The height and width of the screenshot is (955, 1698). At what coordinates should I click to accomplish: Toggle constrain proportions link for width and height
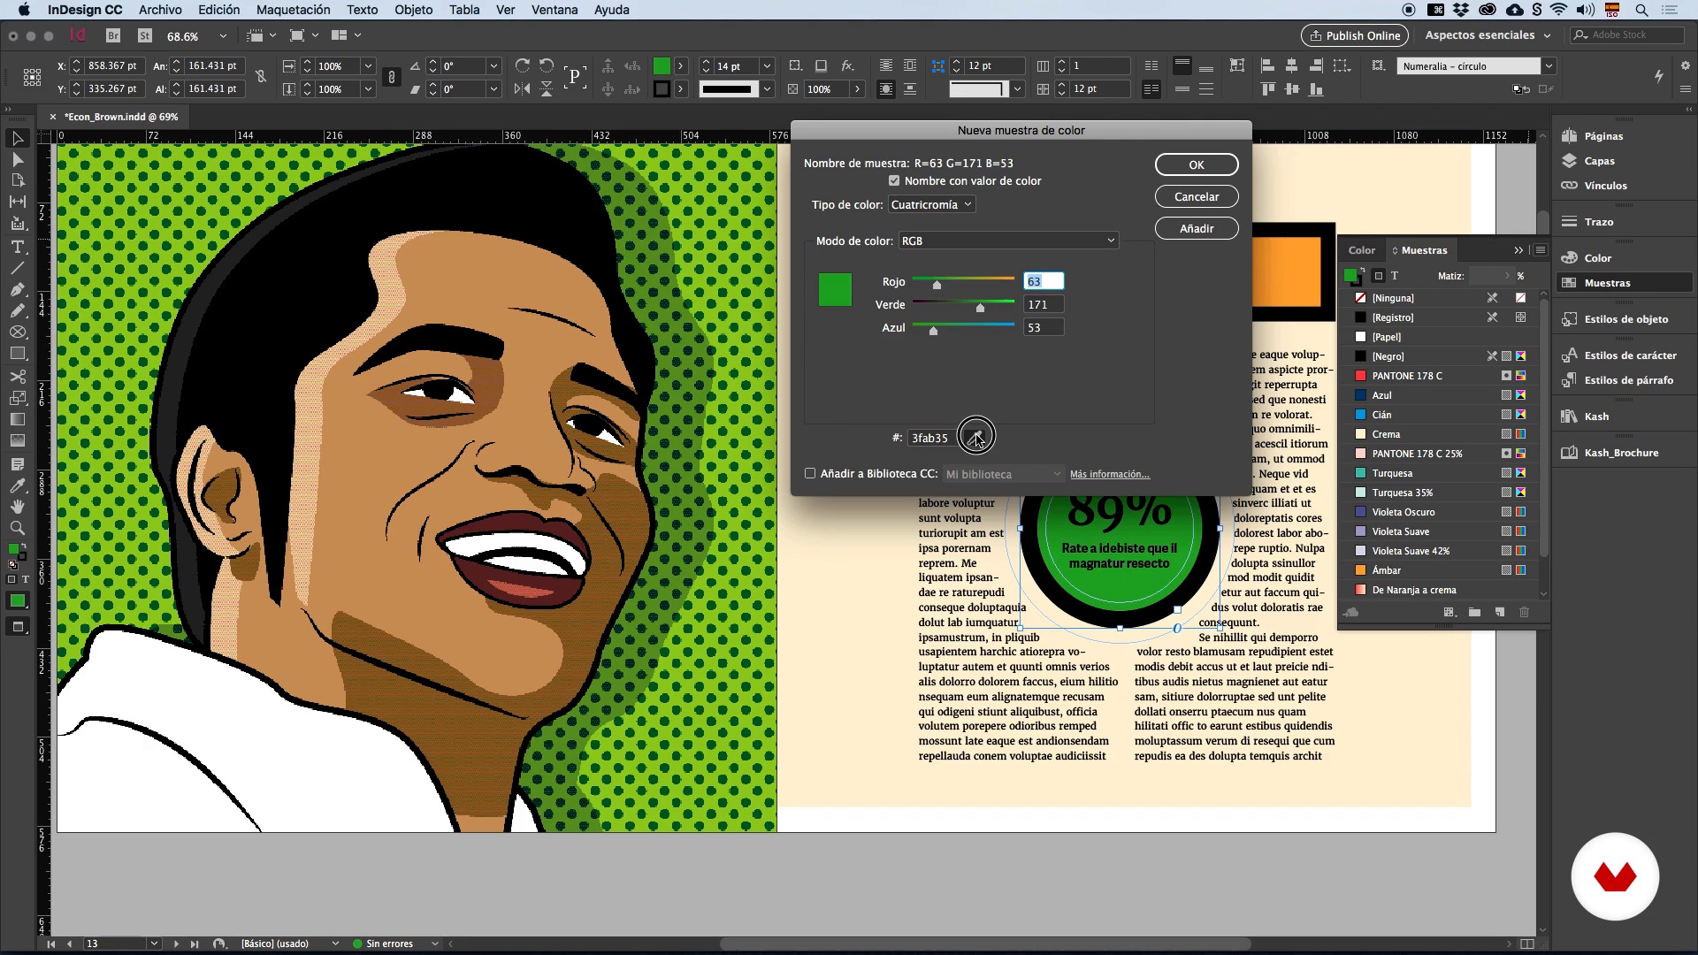tap(261, 77)
